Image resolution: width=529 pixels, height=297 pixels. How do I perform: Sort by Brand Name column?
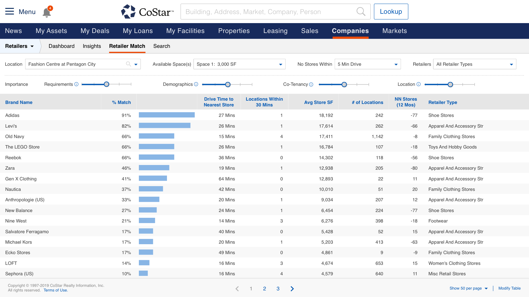19,102
